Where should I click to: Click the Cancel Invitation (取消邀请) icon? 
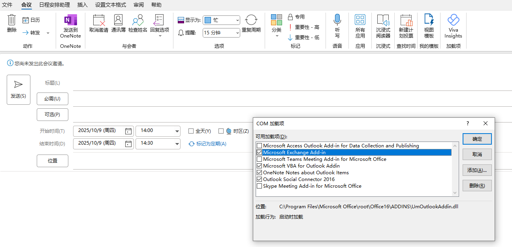(x=98, y=21)
